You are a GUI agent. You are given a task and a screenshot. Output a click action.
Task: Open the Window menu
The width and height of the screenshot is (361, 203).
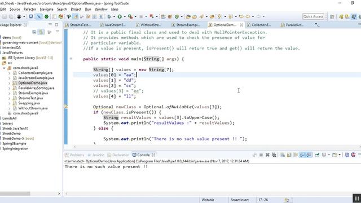[x=101, y=9]
